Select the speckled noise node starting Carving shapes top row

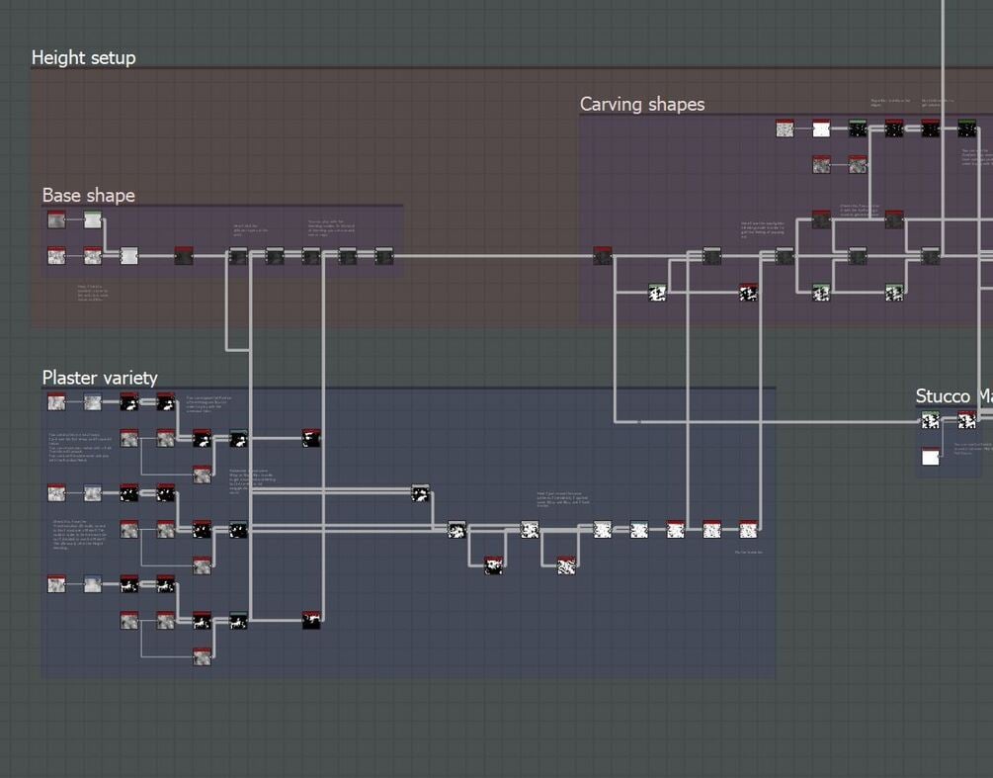[x=785, y=129]
